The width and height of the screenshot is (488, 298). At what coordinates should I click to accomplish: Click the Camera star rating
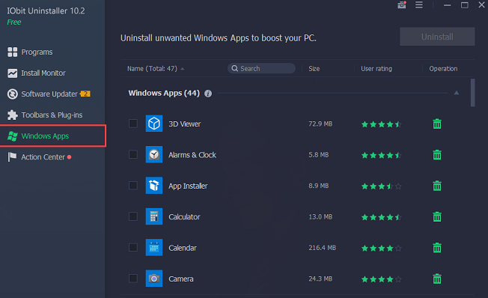coord(381,279)
